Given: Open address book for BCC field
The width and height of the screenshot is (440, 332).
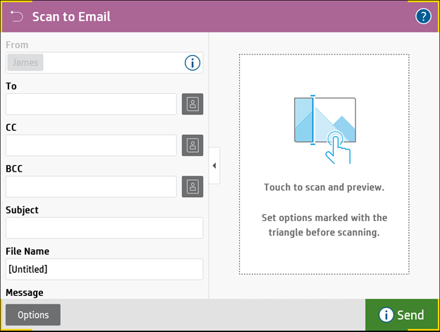Looking at the screenshot, I should coord(192,186).
